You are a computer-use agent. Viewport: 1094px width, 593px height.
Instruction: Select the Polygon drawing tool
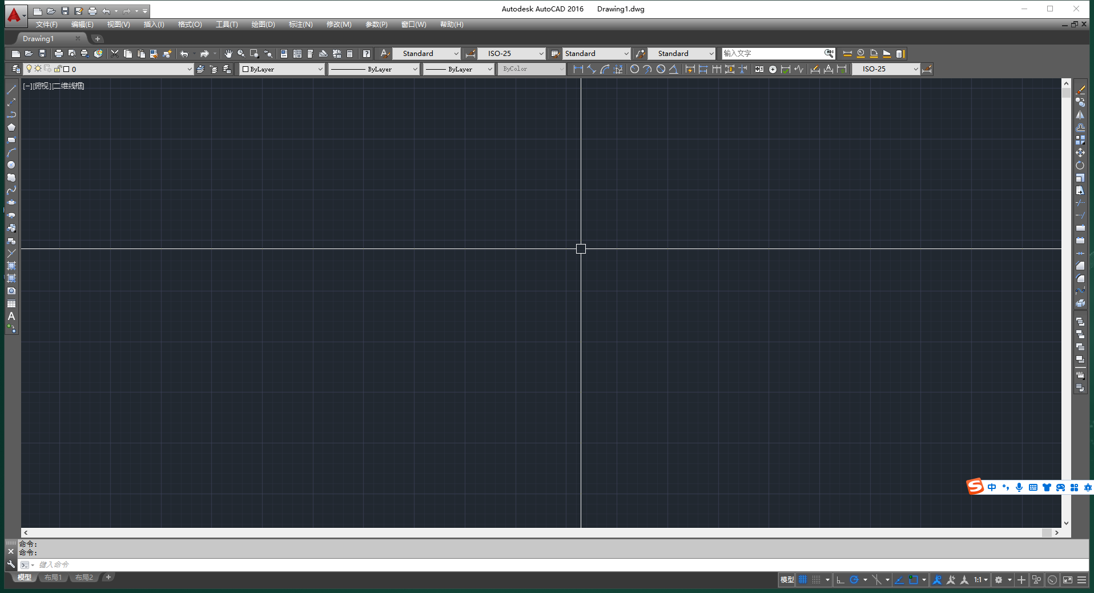coord(11,127)
